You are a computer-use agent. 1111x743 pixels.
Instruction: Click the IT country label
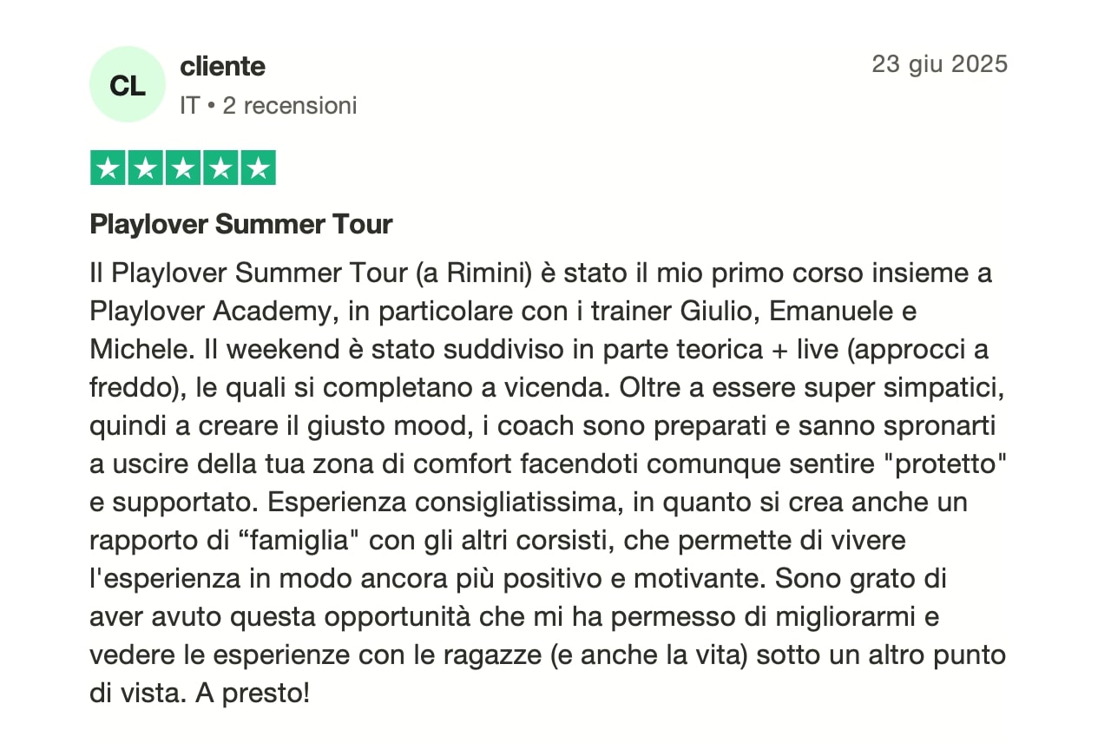(189, 106)
